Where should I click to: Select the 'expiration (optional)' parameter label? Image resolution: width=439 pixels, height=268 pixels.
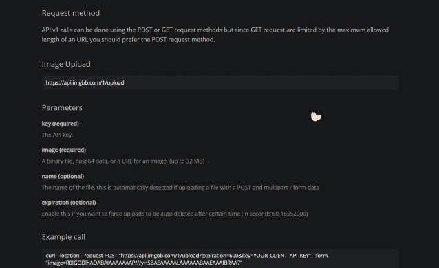[69, 203]
